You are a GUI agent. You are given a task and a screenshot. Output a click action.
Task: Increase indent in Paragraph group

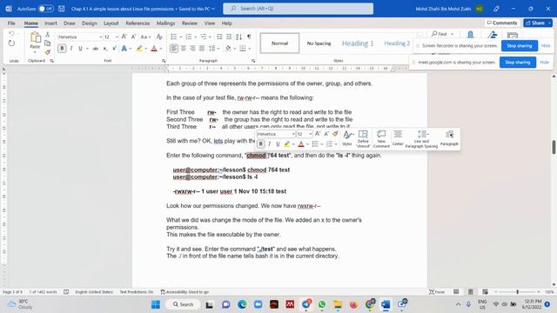click(229, 37)
